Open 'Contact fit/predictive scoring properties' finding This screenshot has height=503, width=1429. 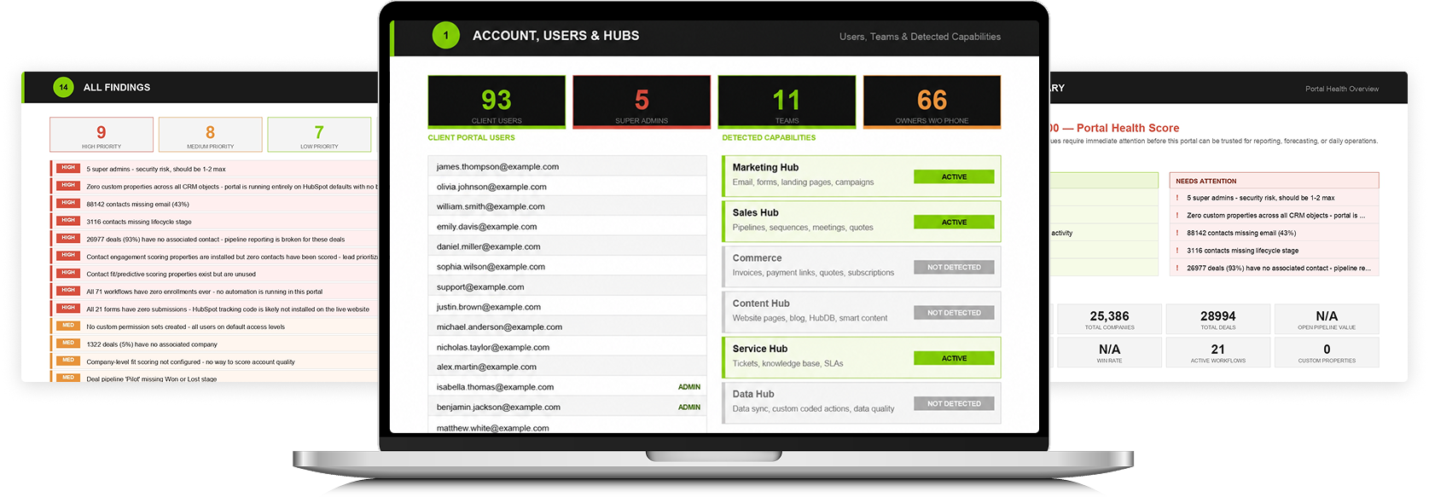point(171,275)
